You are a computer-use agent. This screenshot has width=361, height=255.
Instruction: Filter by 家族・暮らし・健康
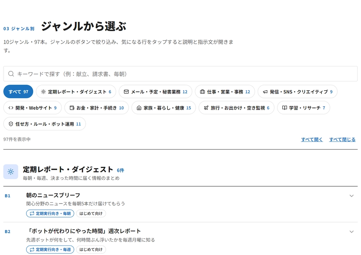pos(164,108)
